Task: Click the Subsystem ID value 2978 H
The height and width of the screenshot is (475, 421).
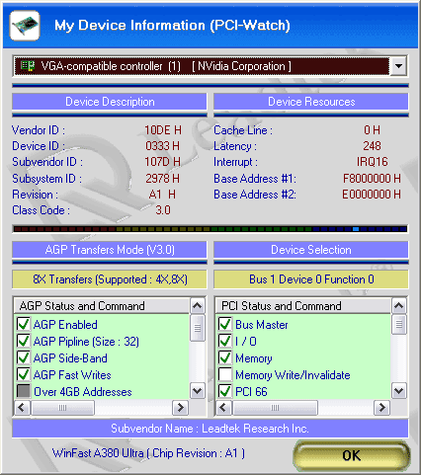Action: click(x=163, y=179)
